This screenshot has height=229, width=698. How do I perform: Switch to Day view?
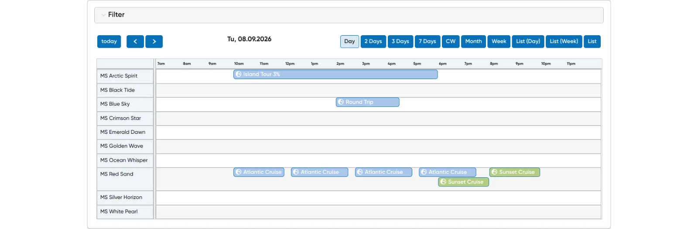pyautogui.click(x=349, y=41)
